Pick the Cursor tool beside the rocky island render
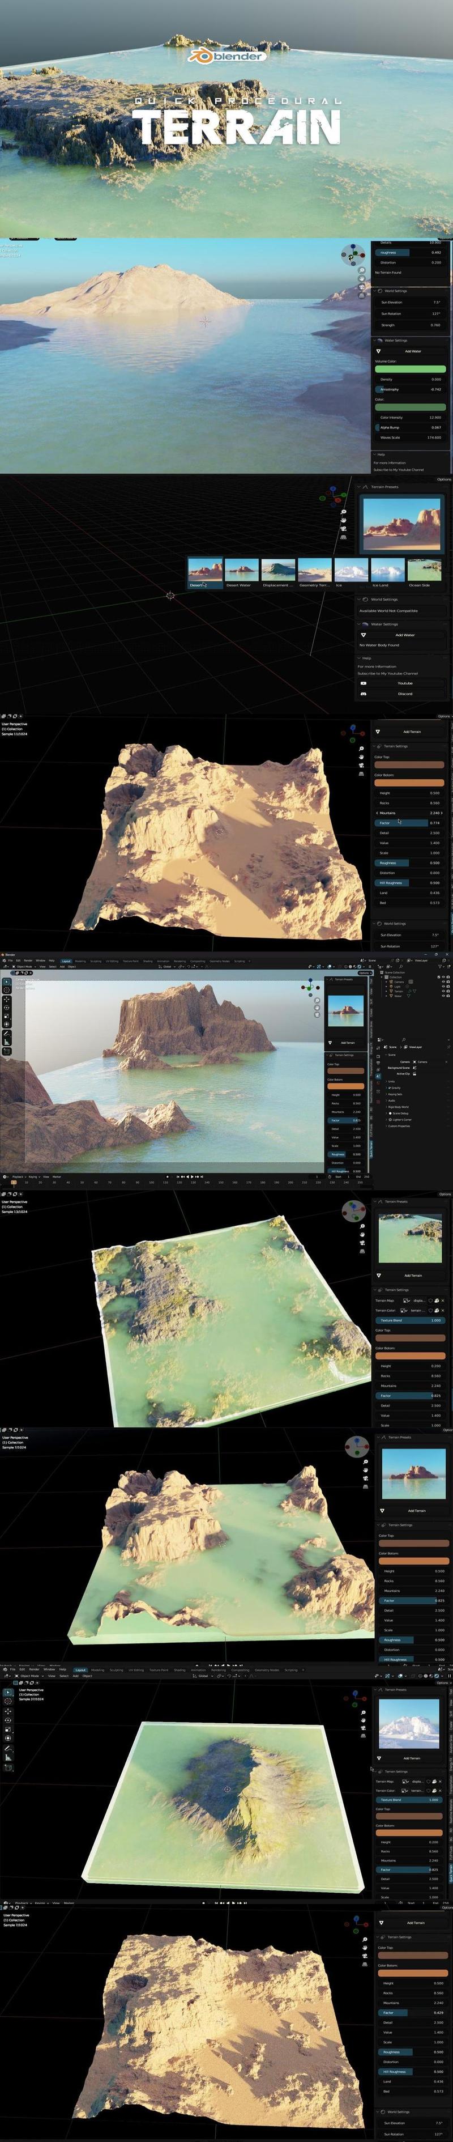This screenshot has height=2142, width=453. coord(6,991)
